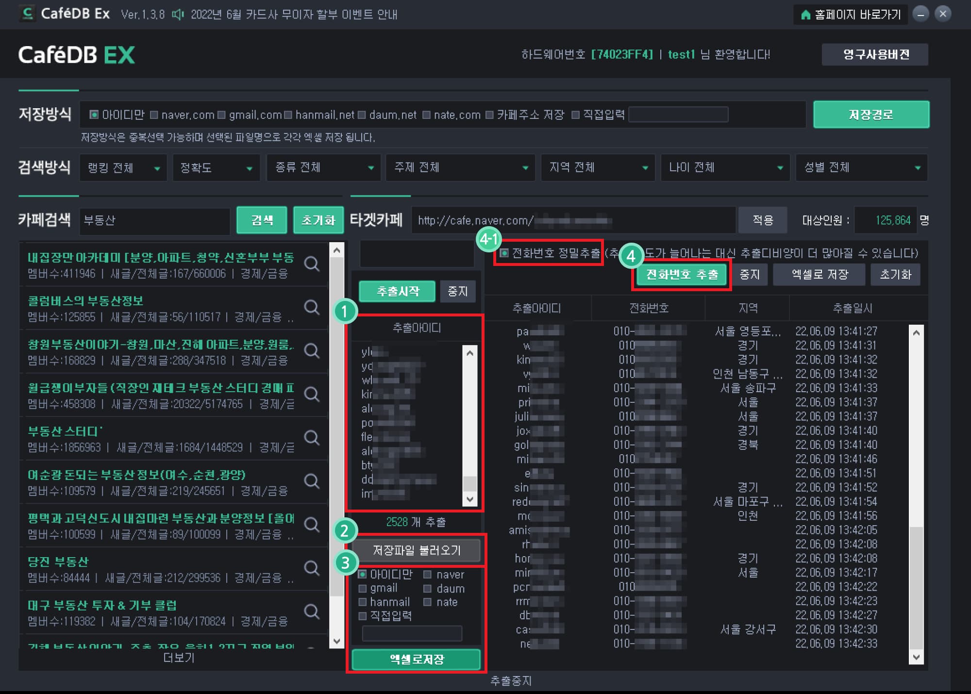Check the gmail option above 엑셀로저장
The image size is (971, 694).
point(362,589)
